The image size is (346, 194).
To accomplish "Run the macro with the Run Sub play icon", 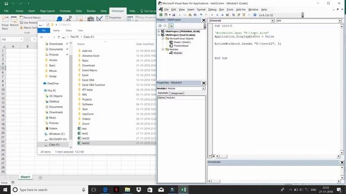I will click(212, 15).
